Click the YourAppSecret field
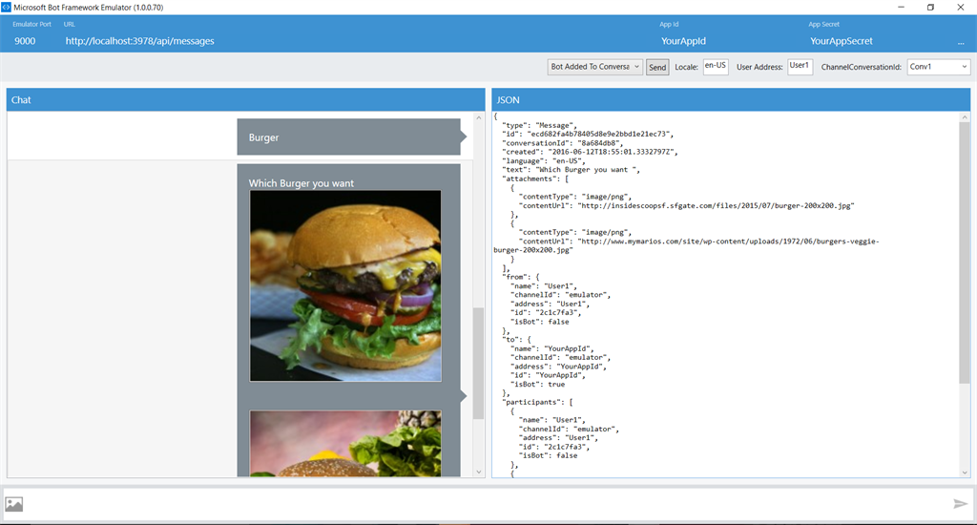Screen dimensions: 977x525 coord(842,41)
